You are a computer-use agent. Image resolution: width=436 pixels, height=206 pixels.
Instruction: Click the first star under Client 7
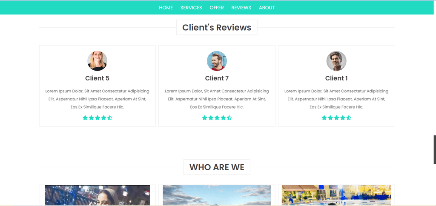[205, 118]
